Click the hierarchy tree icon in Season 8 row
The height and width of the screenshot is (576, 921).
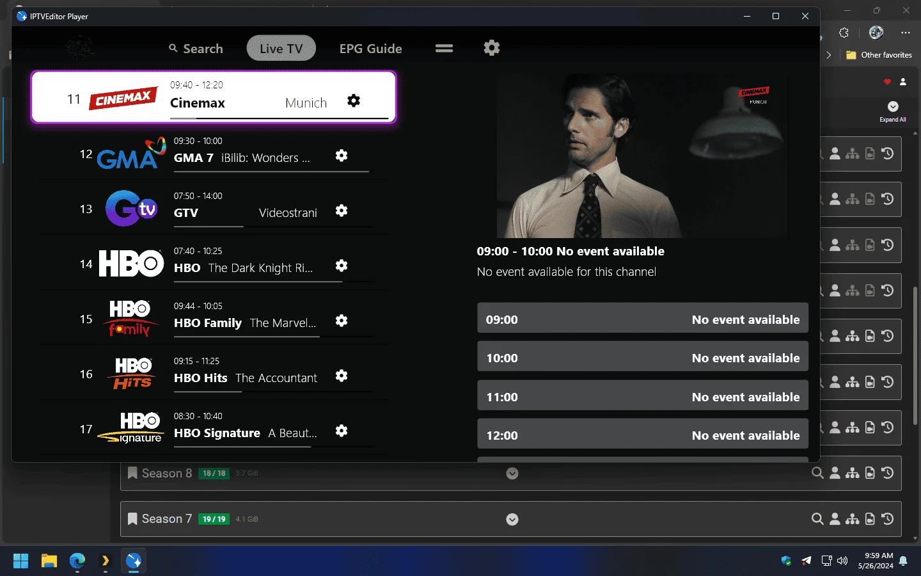853,473
